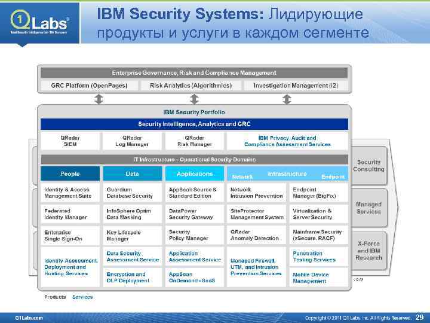The image size is (430, 323).
Task: Open Application Assessment Service
Action: (195, 257)
